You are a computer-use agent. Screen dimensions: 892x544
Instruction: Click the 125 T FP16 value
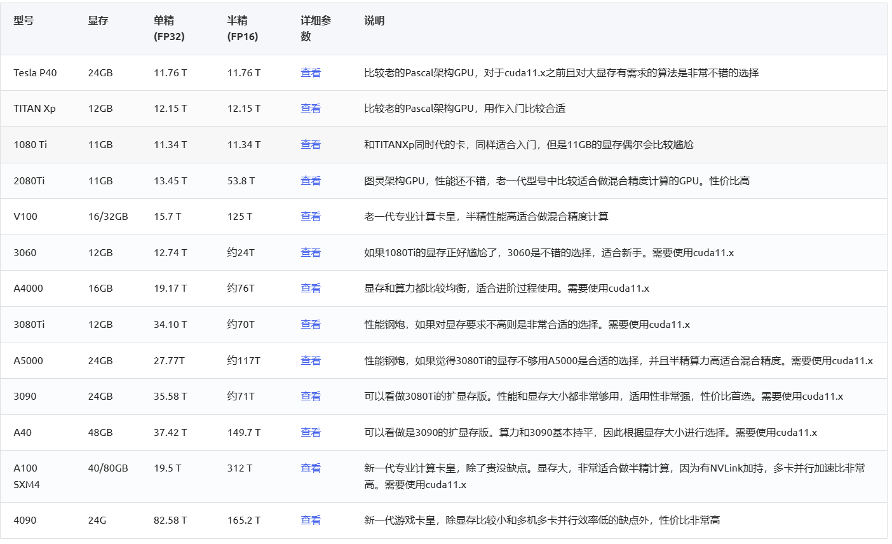coord(240,217)
